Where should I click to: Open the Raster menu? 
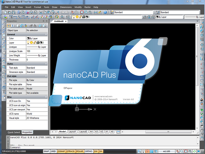click(x=87, y=7)
